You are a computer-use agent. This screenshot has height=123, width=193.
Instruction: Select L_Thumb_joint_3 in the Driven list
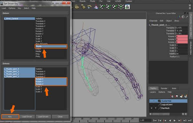click(19, 71)
